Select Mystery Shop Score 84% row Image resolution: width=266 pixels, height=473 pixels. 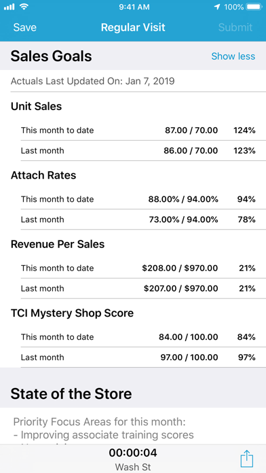[x=138, y=336]
